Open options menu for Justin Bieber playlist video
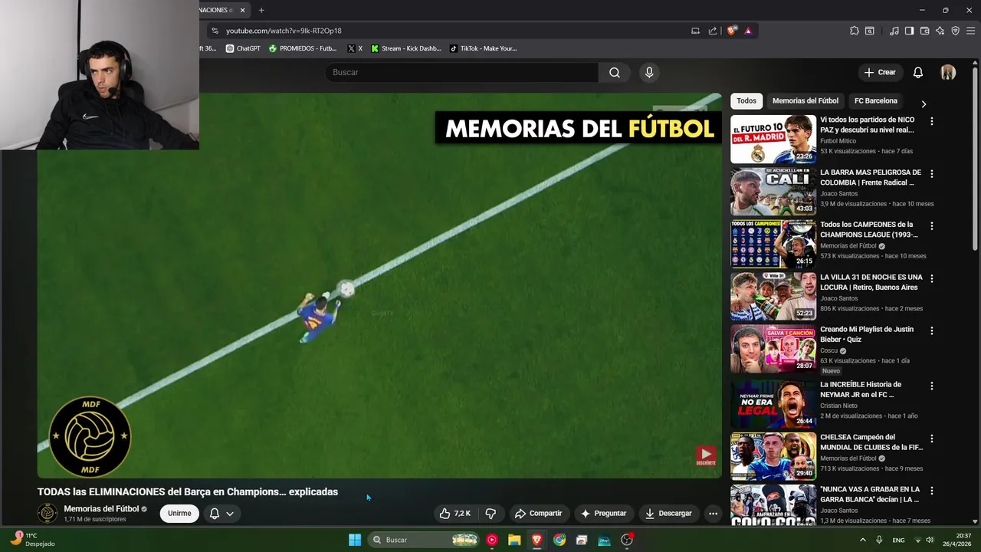The image size is (981, 552). (932, 330)
